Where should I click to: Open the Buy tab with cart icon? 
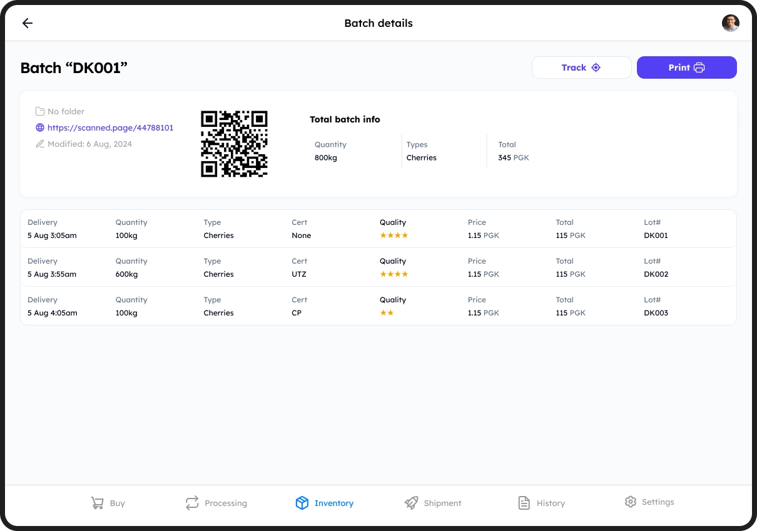tap(108, 503)
